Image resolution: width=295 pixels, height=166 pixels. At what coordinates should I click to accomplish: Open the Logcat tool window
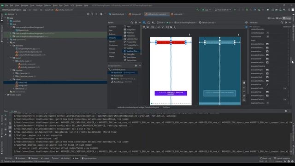coord(45,159)
